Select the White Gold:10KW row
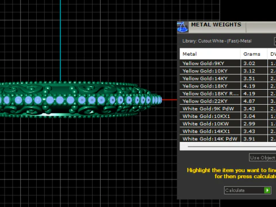 (228, 124)
